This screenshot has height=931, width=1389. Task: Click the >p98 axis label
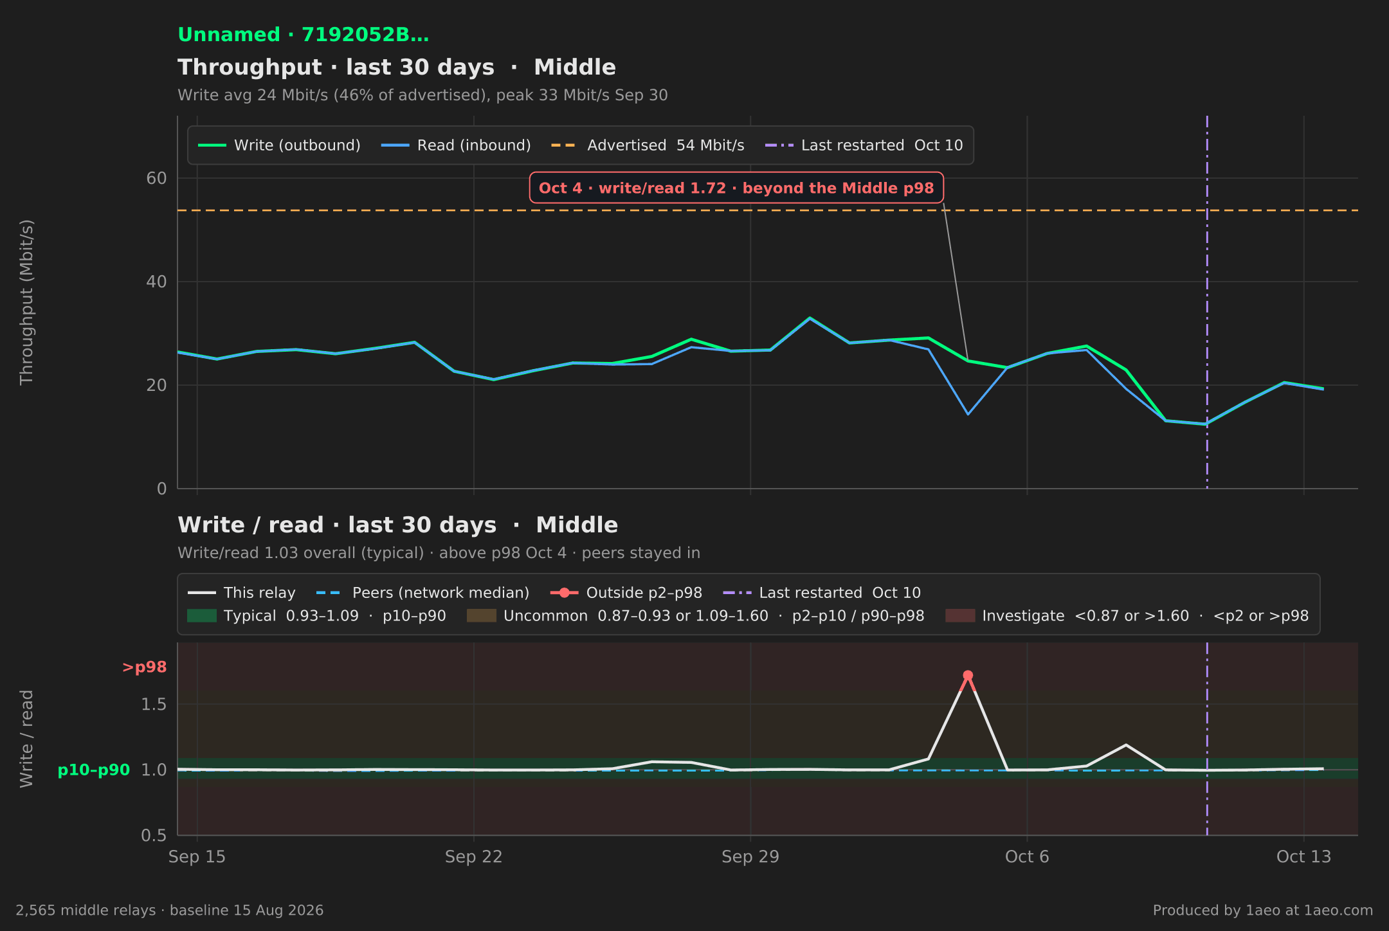[x=144, y=667]
